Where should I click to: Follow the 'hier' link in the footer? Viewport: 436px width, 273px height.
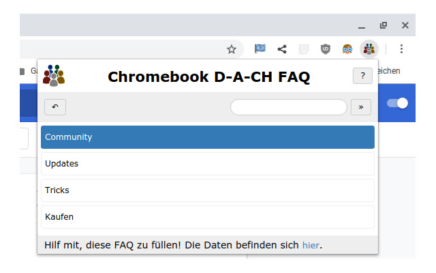(x=311, y=245)
